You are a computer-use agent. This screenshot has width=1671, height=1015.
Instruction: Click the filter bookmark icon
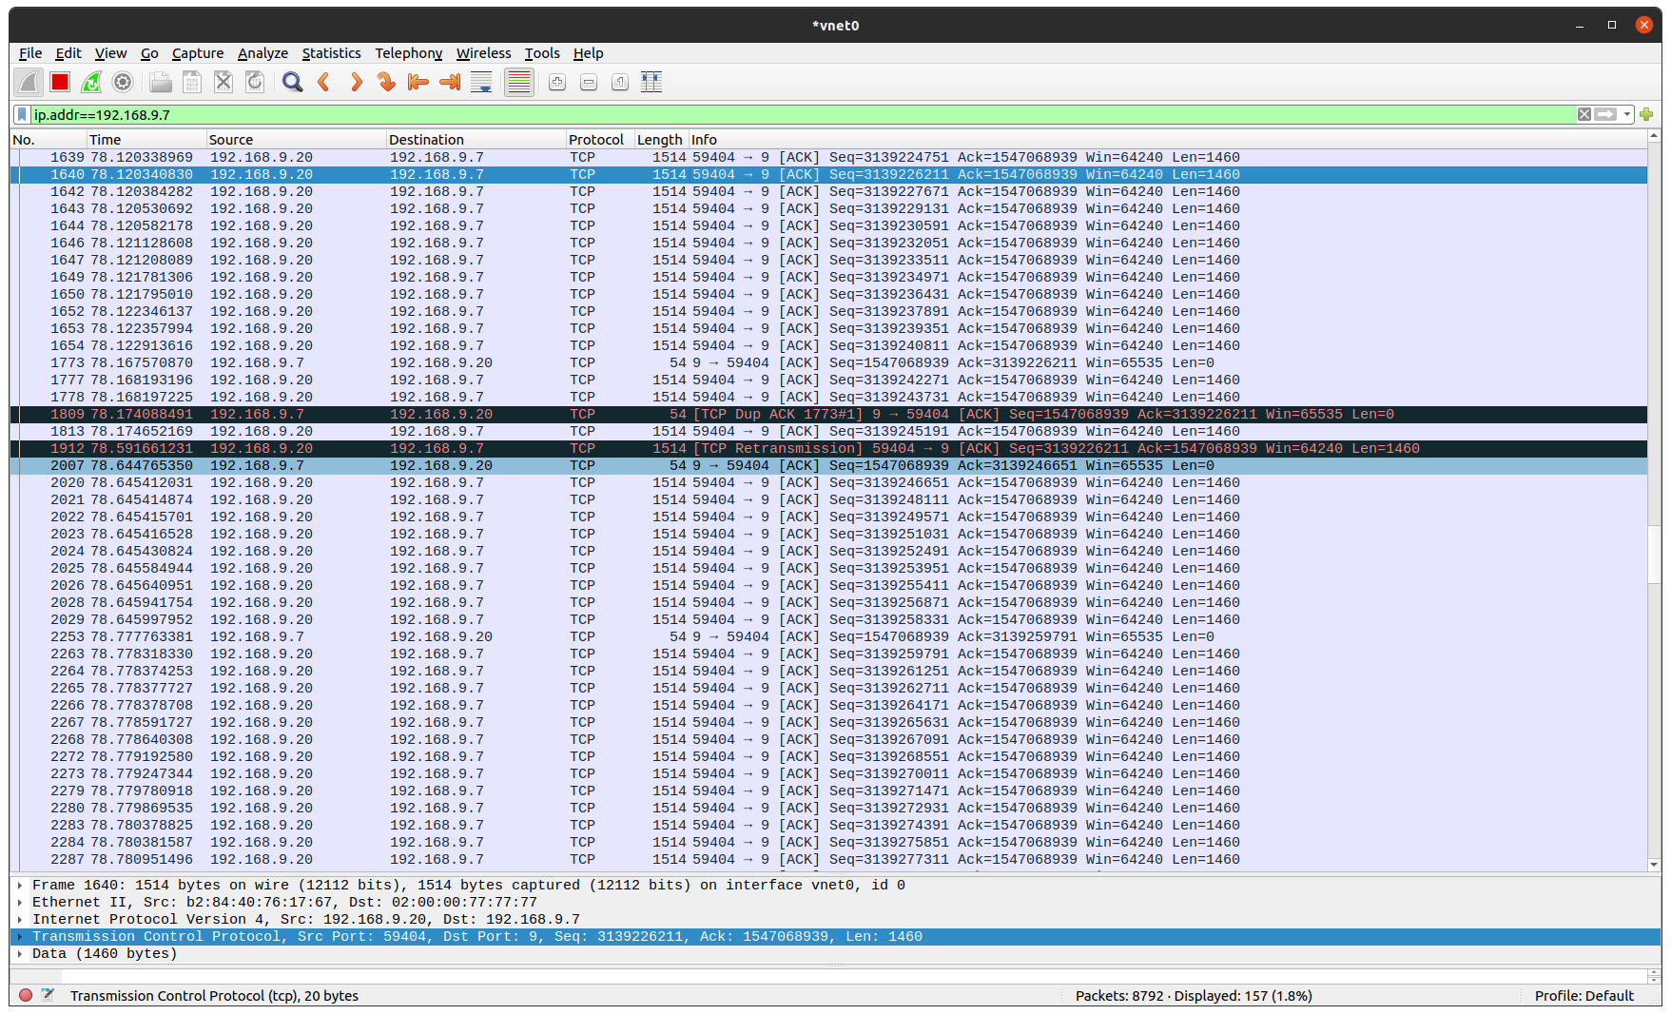tap(21, 114)
